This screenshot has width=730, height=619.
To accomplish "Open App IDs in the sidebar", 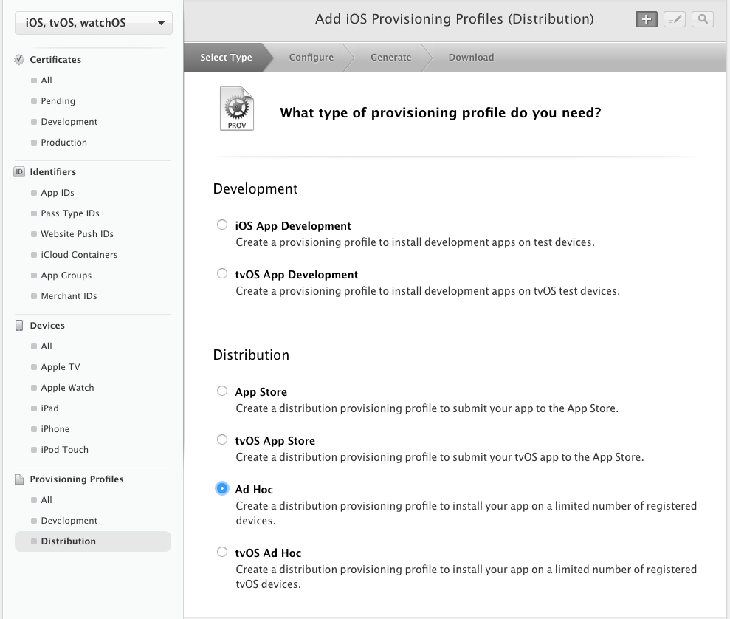I will pos(58,193).
